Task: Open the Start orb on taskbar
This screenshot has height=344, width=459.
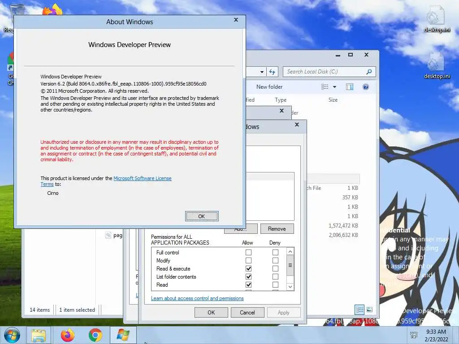Action: tap(12, 335)
